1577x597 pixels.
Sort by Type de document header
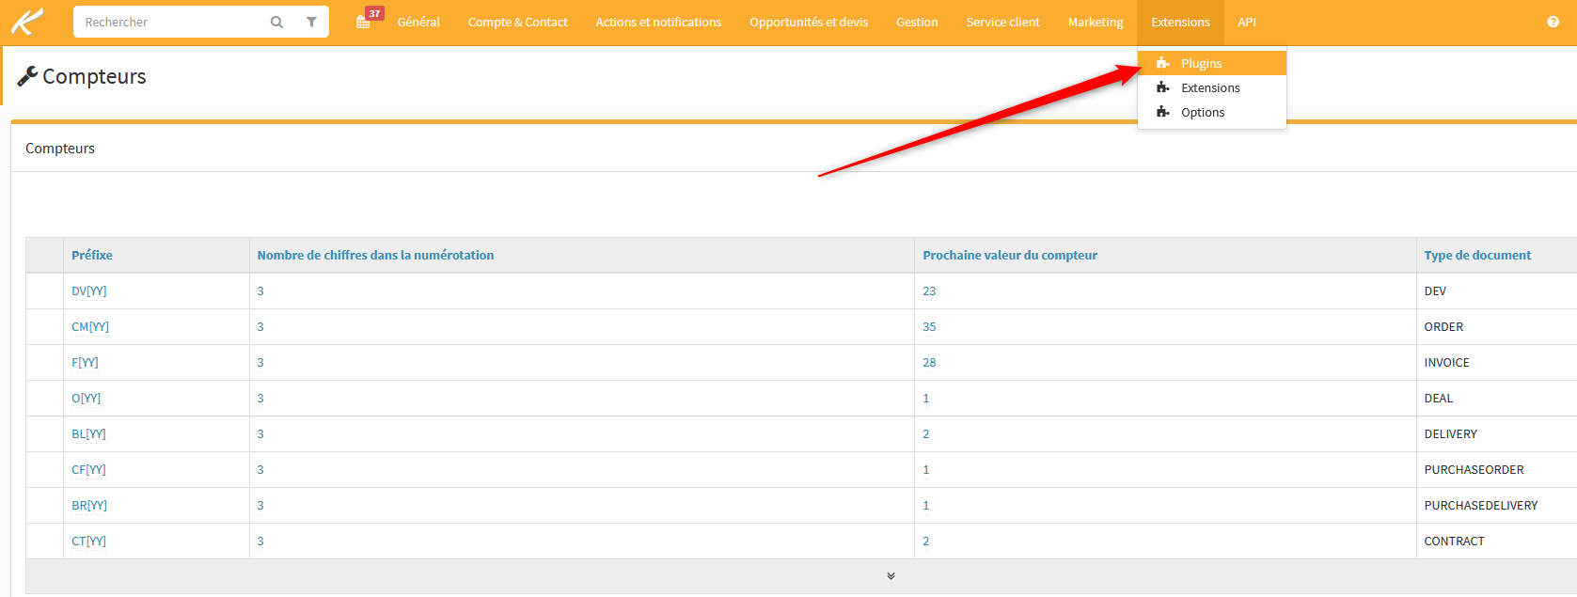1477,255
